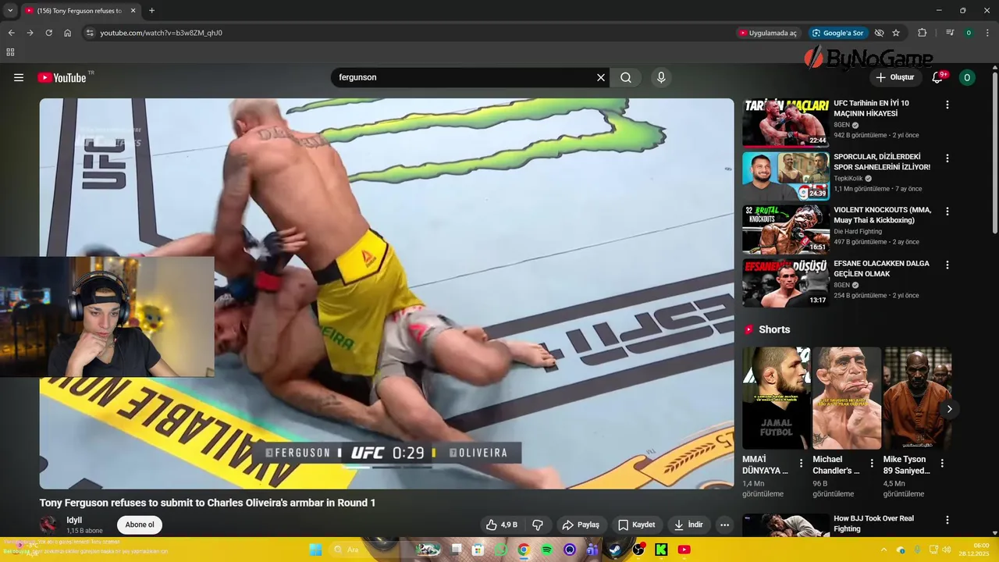
Task: Start voice search with the microphone
Action: coord(661,77)
